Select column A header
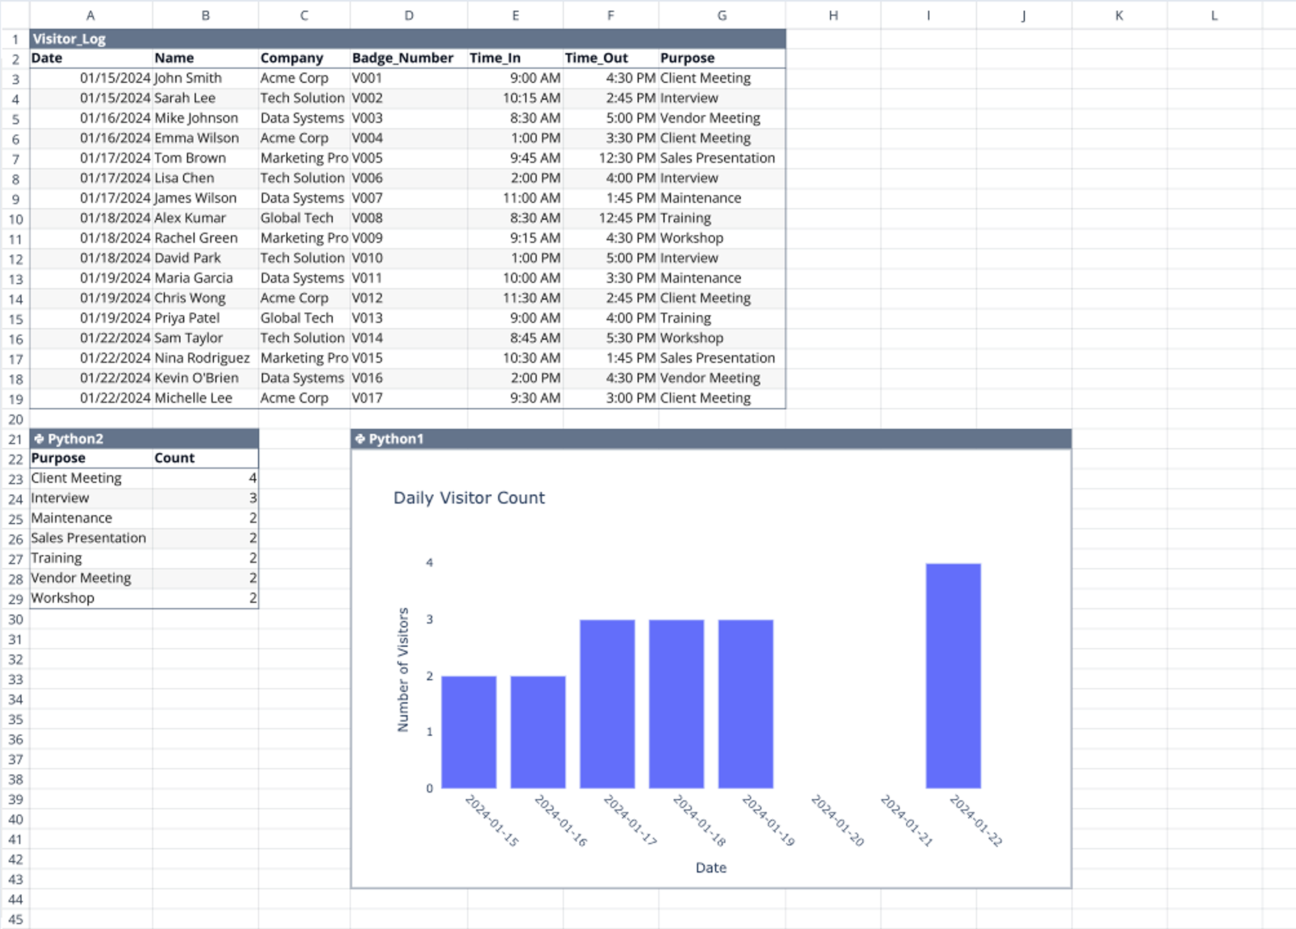 click(91, 15)
